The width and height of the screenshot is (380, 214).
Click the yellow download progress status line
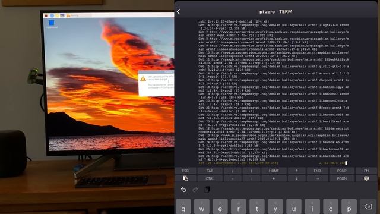tap(271, 163)
